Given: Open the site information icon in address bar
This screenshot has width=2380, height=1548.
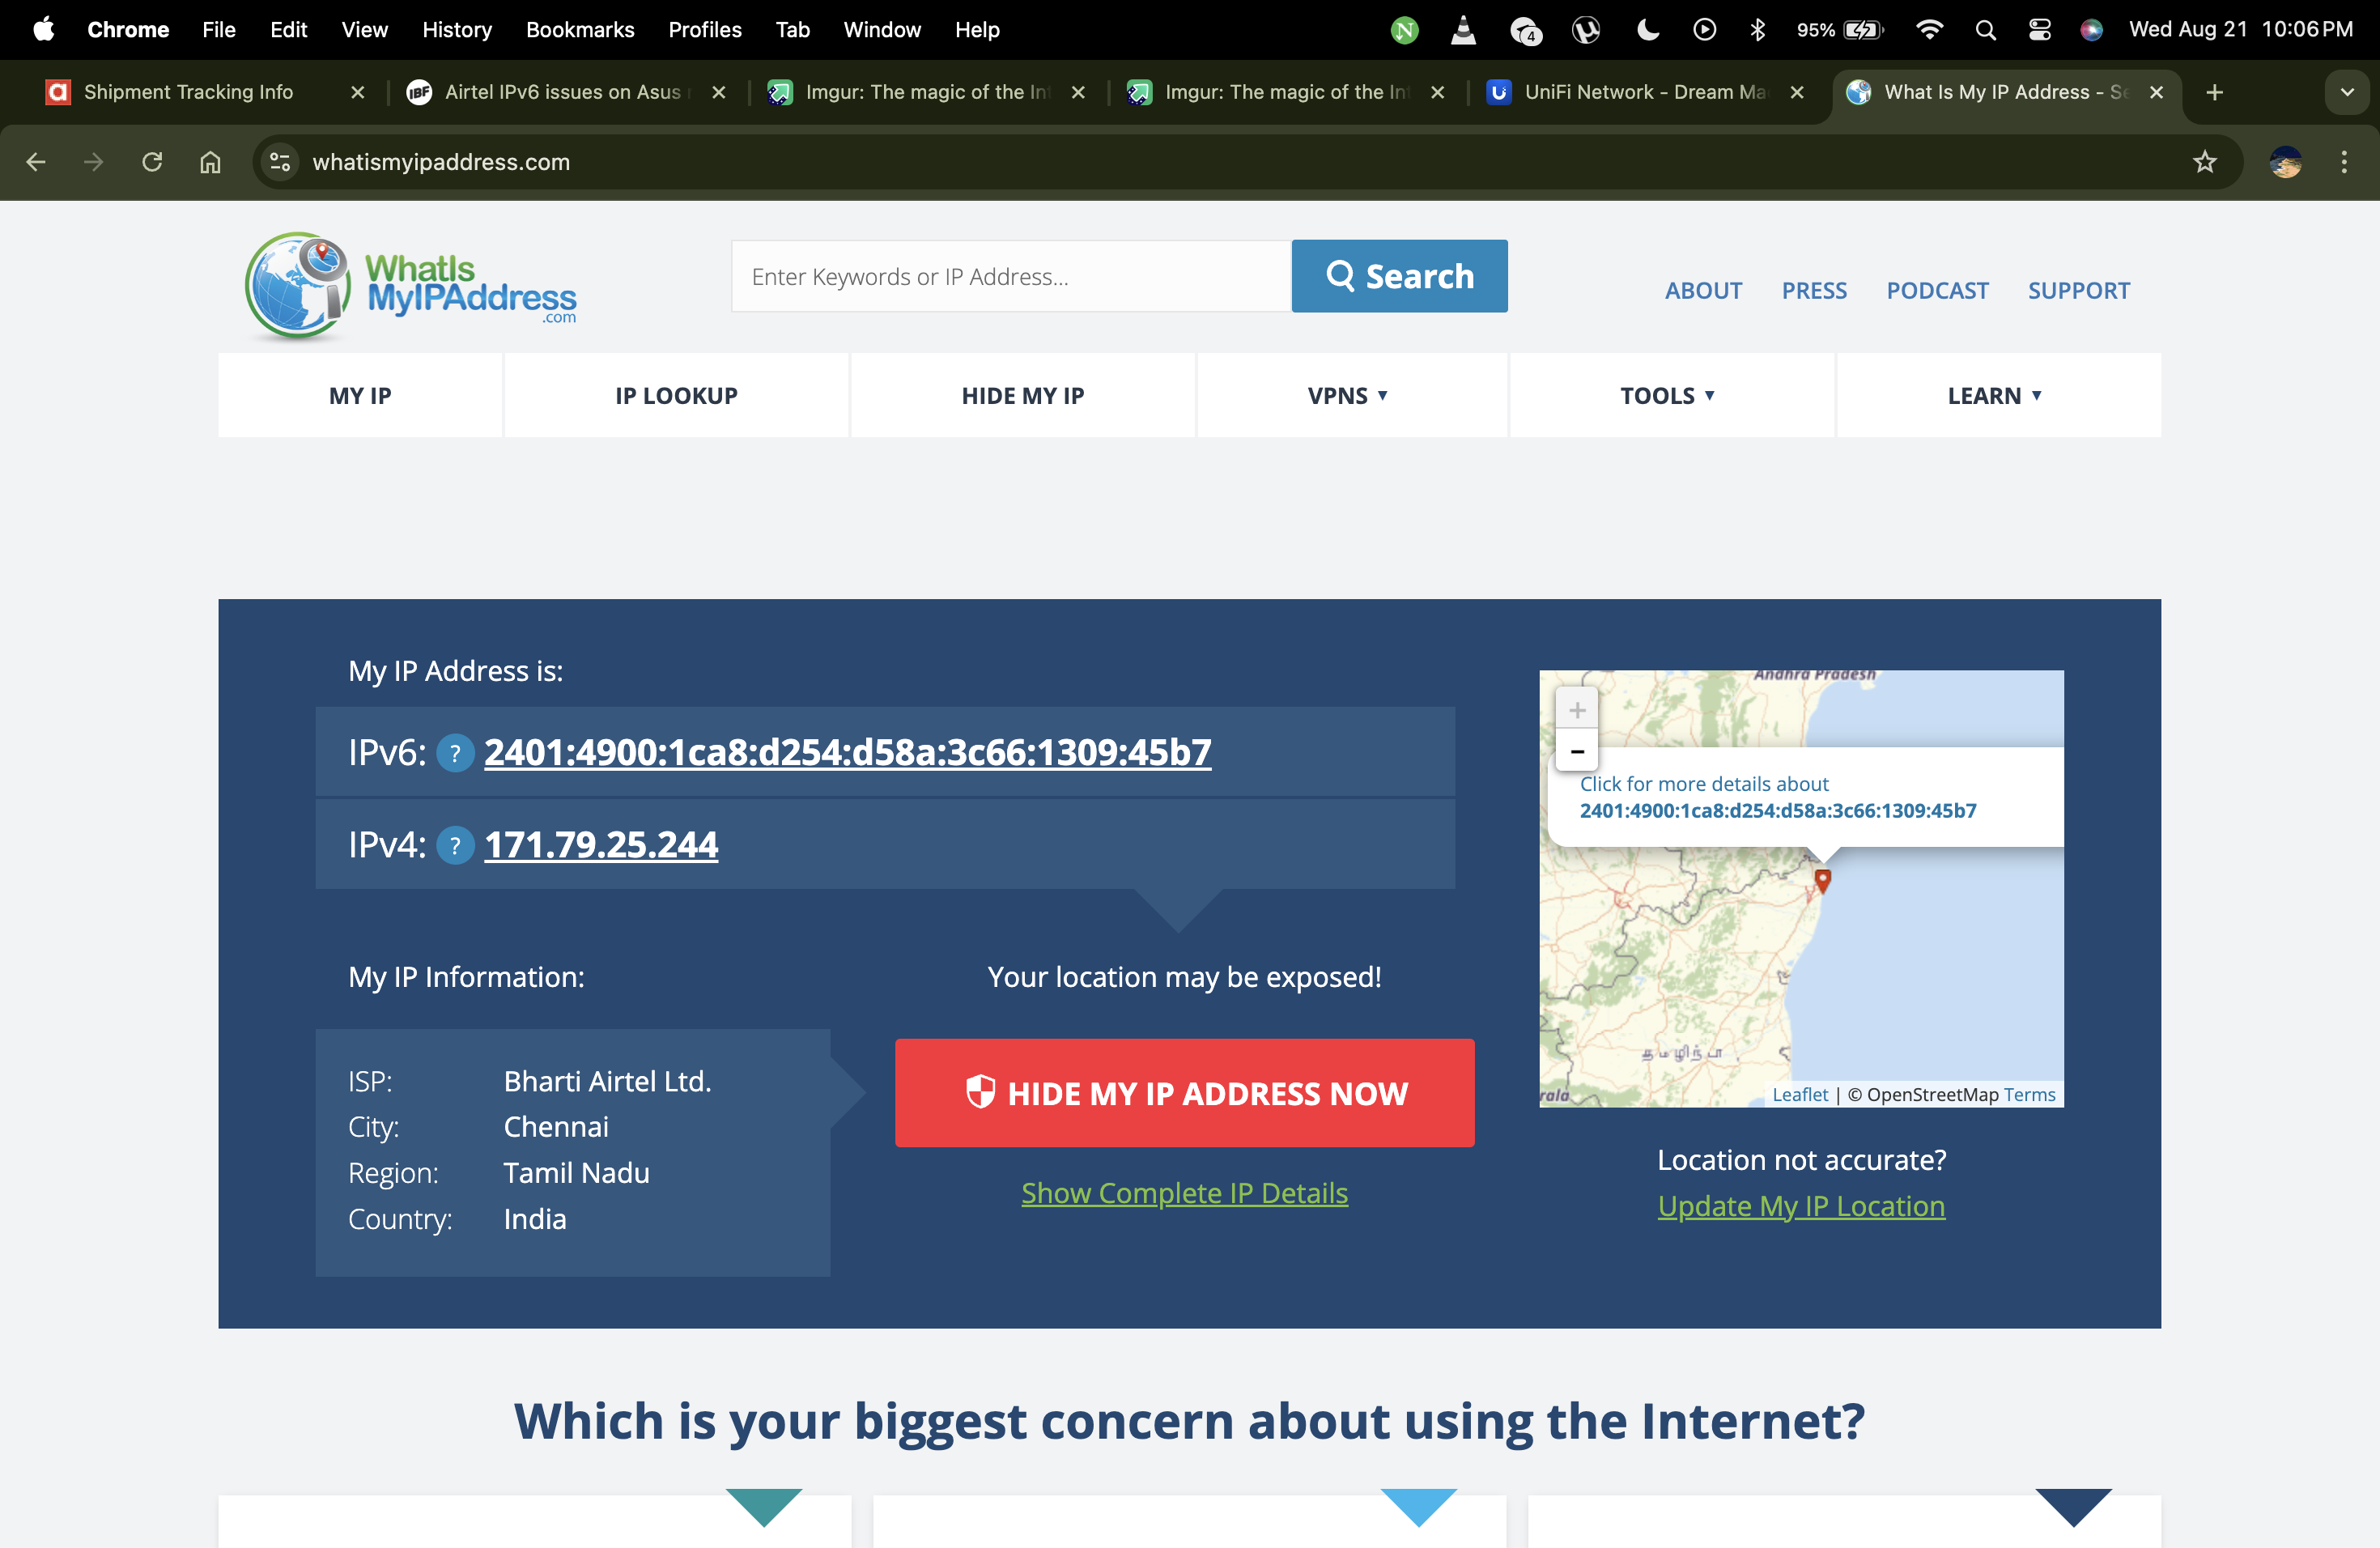Looking at the screenshot, I should tap(280, 162).
